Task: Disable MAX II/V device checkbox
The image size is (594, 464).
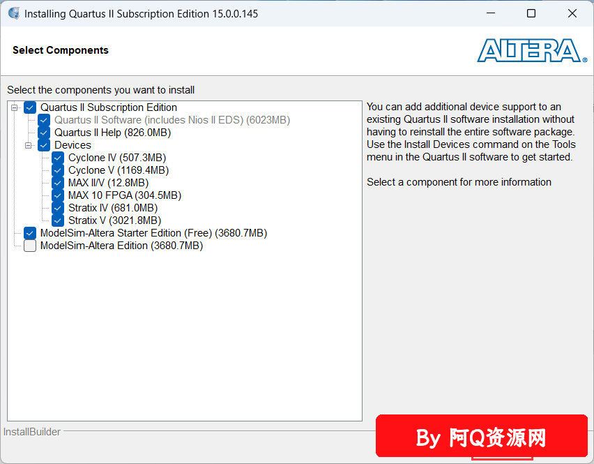Action: tap(58, 183)
